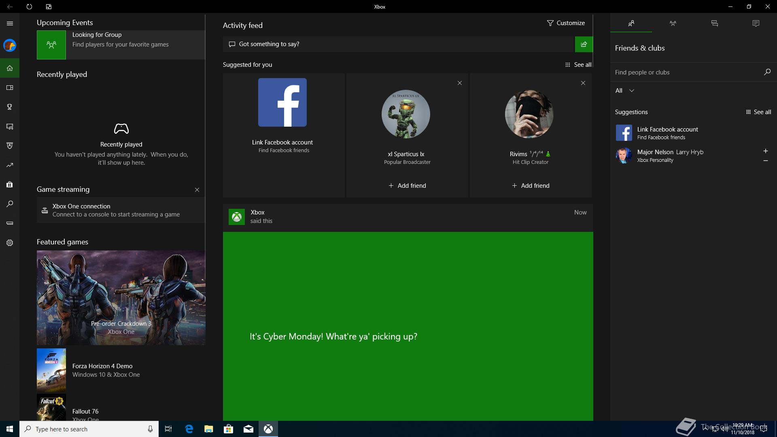Click the Got something to say field
This screenshot has height=437, width=777.
pos(399,44)
